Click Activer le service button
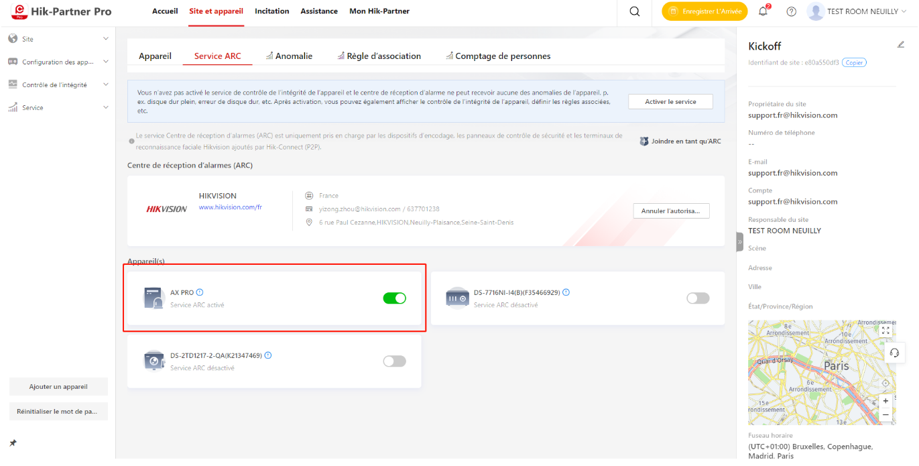The width and height of the screenshot is (919, 466). click(670, 102)
